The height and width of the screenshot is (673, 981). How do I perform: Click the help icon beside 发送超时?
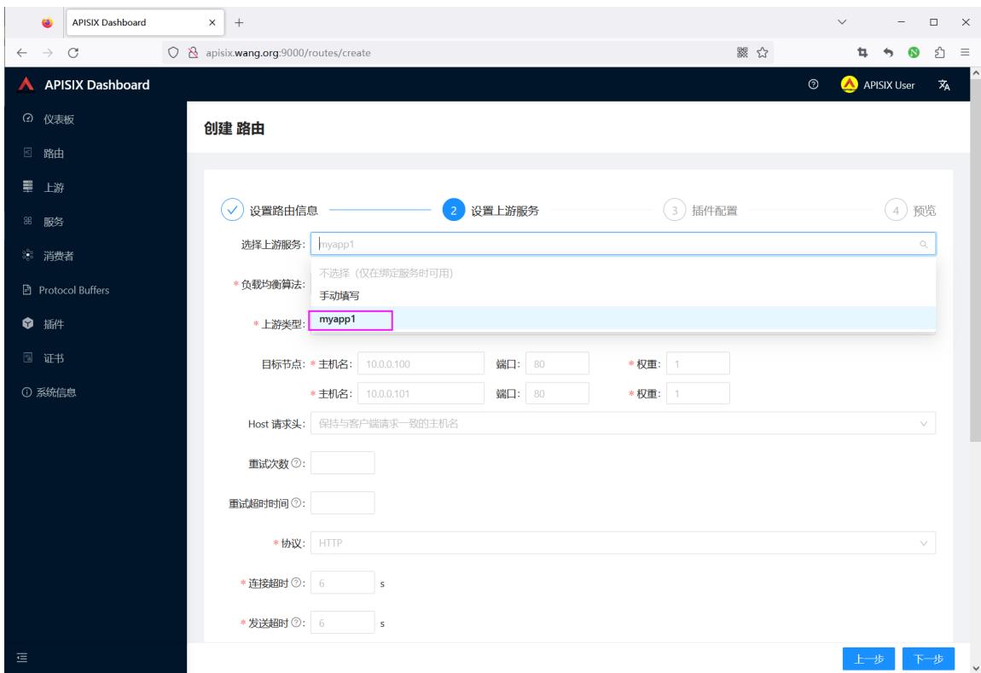tap(297, 623)
